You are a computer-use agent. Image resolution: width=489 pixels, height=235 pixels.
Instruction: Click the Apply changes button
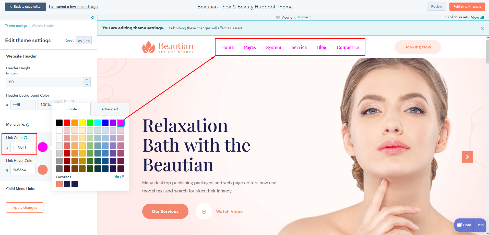click(x=25, y=207)
